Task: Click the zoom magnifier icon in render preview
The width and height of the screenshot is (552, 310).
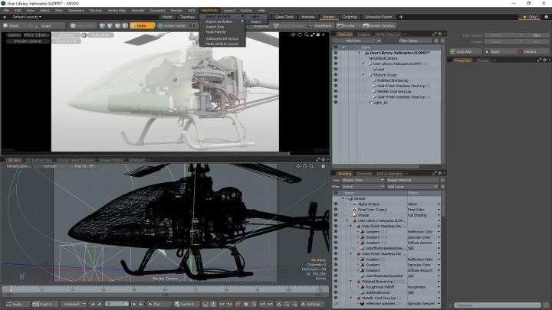Action: (306, 34)
